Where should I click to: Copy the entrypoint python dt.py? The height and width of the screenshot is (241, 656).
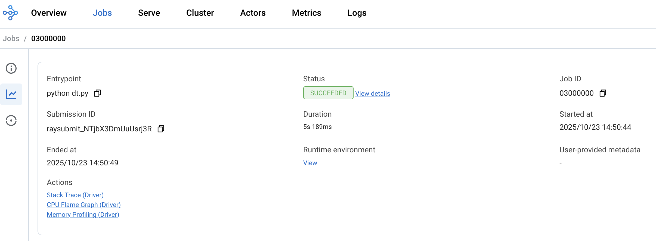click(97, 93)
